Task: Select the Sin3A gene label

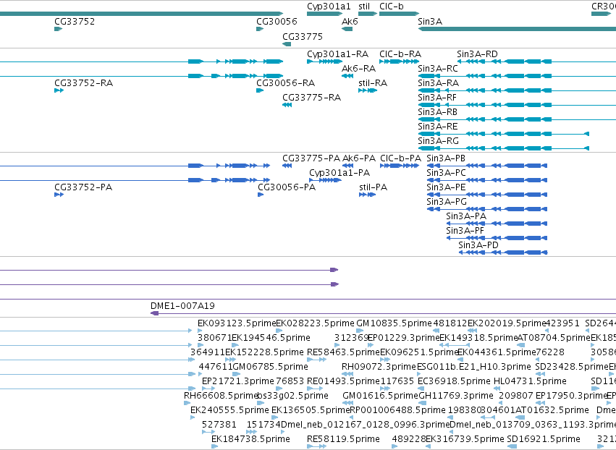Action: point(430,21)
